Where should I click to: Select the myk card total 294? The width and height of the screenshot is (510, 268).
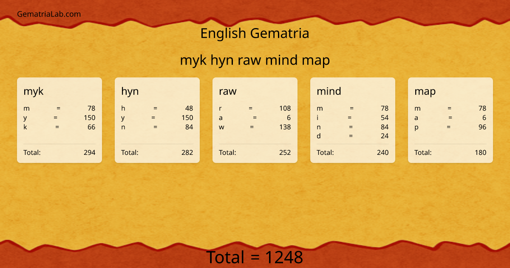click(90, 153)
